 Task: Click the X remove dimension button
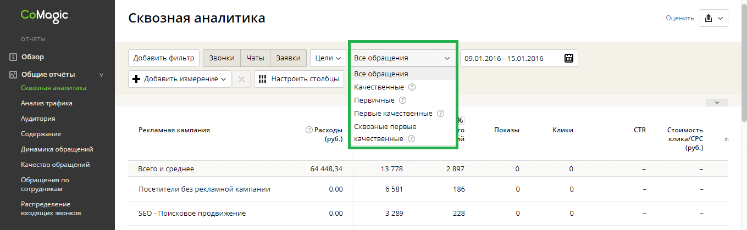(x=241, y=79)
